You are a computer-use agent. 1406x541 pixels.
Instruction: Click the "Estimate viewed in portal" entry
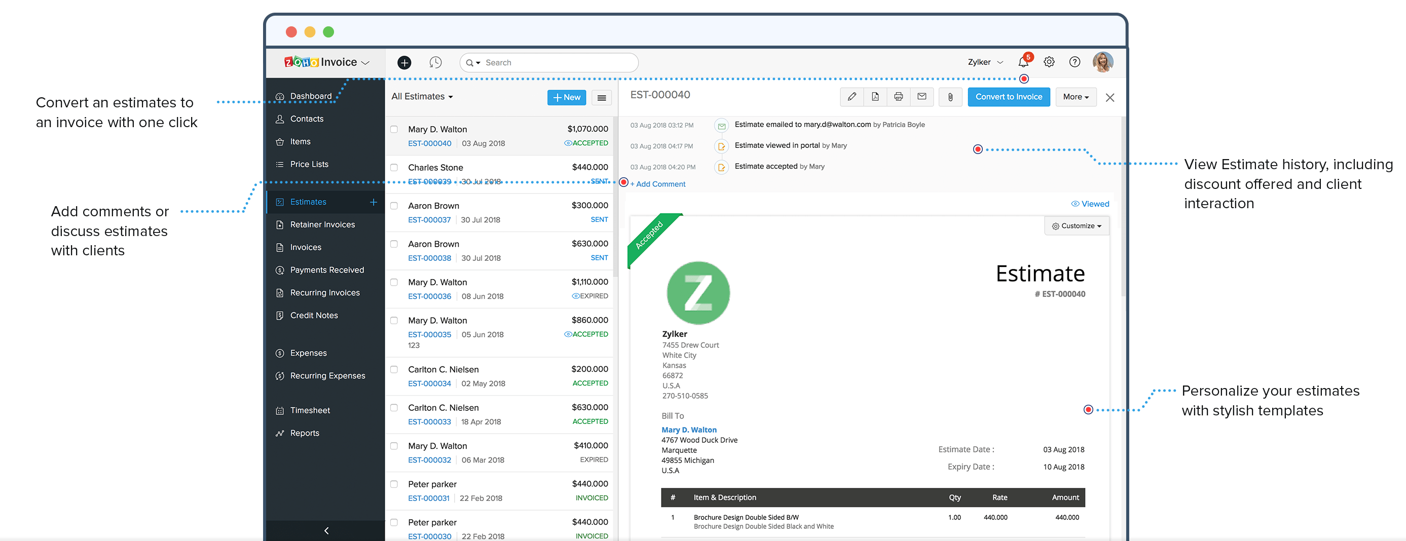click(x=790, y=145)
